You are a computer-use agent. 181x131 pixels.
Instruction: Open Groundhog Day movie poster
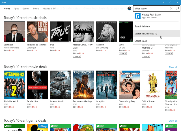pos(130,85)
